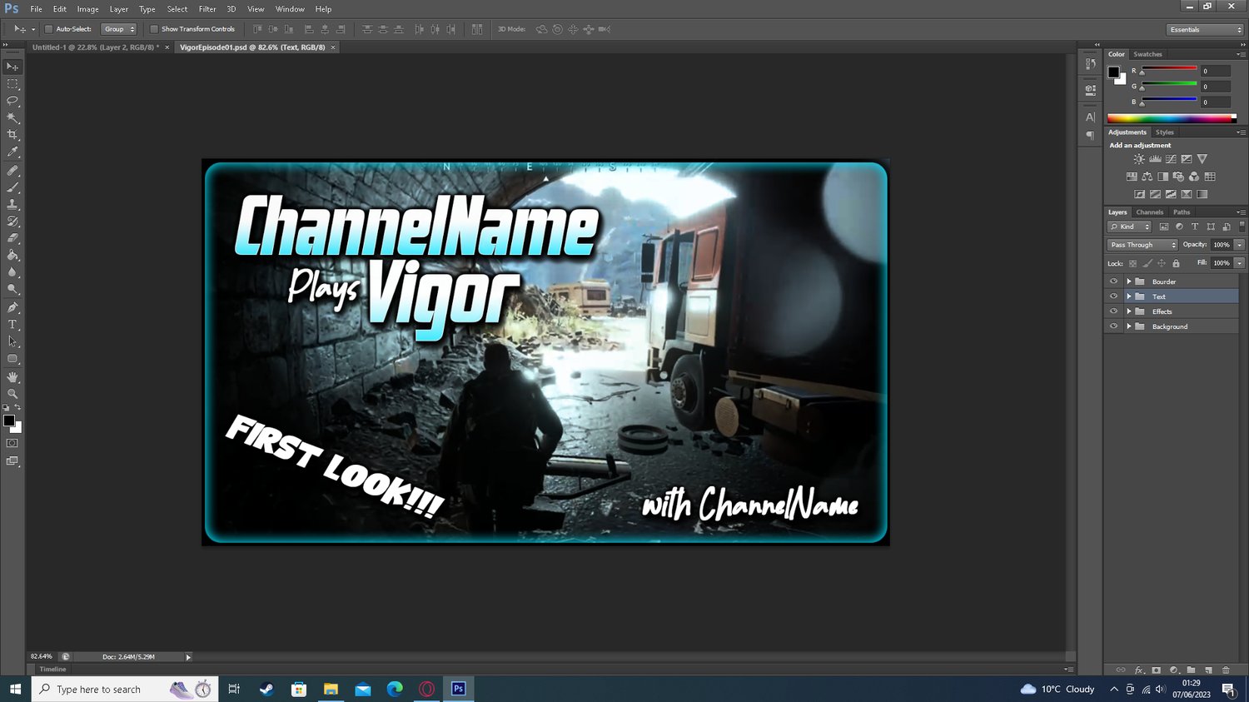Select the Paint Bucket tool
The image size is (1249, 702).
tap(12, 256)
